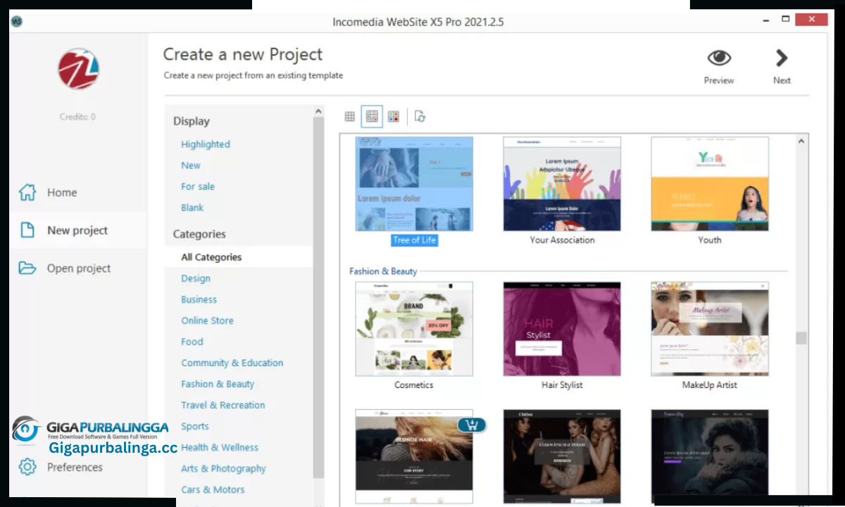
Task: Switch to large color thumbnails view
Action: [394, 116]
